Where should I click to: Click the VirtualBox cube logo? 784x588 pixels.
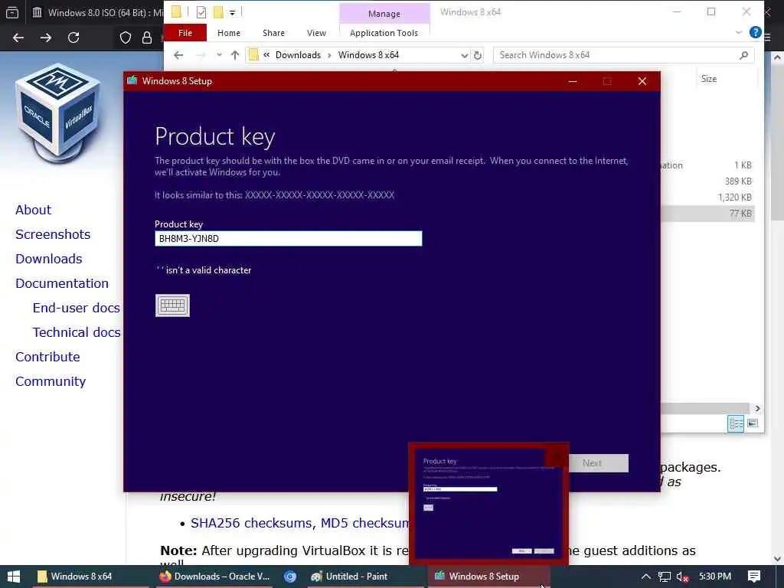click(x=58, y=113)
